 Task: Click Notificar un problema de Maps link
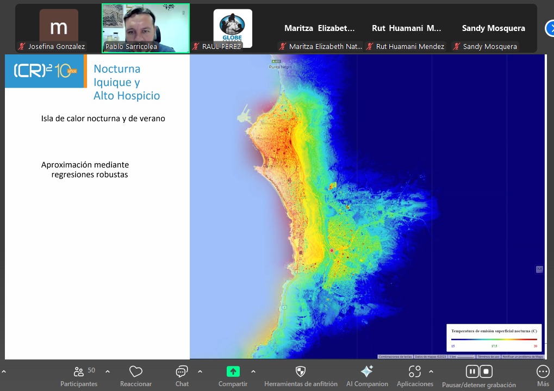pos(522,357)
